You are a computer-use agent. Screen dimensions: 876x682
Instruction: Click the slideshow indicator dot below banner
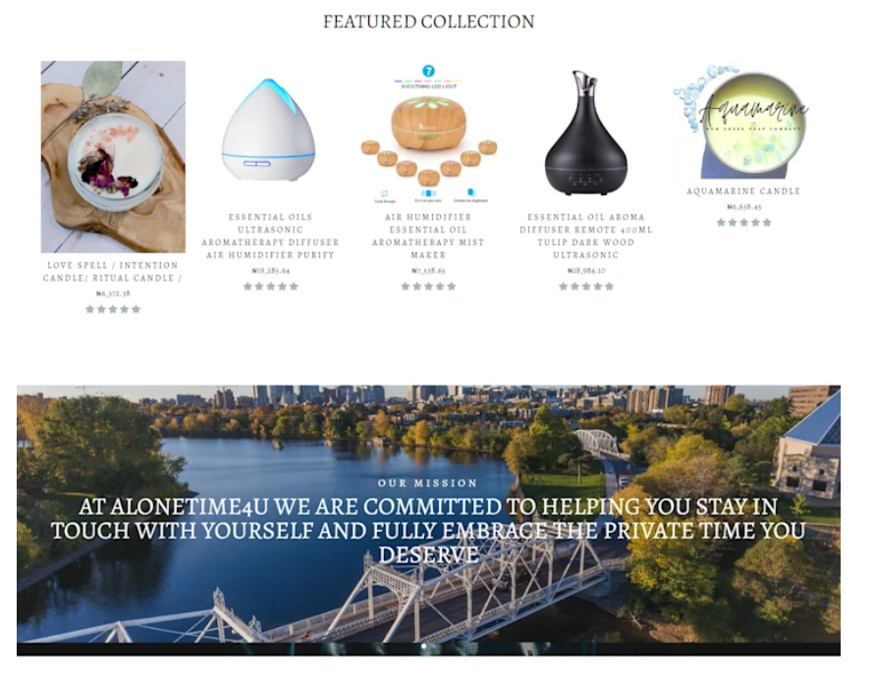[x=424, y=647]
